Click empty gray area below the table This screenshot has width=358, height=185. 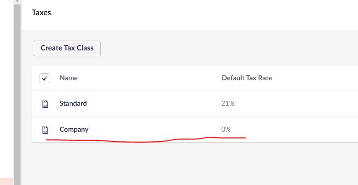[190, 163]
